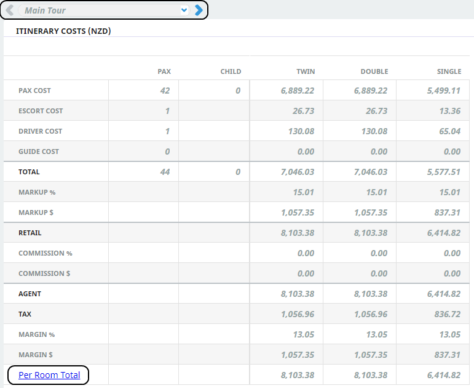The image size is (474, 388).
Task: Click the RETAIL row label
Action: coord(30,233)
